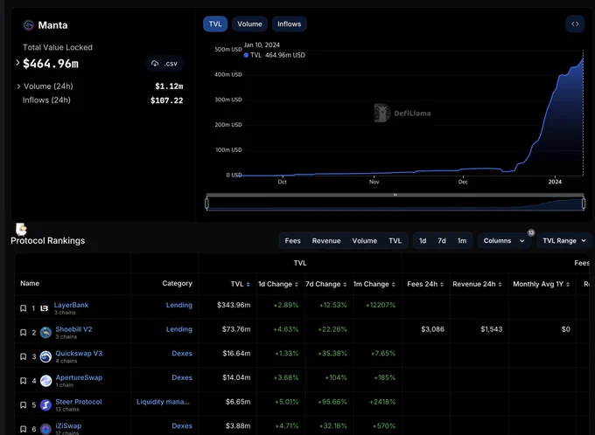
Task: Click the Shoebill V2 revenue value $1,543
Action: pos(492,329)
